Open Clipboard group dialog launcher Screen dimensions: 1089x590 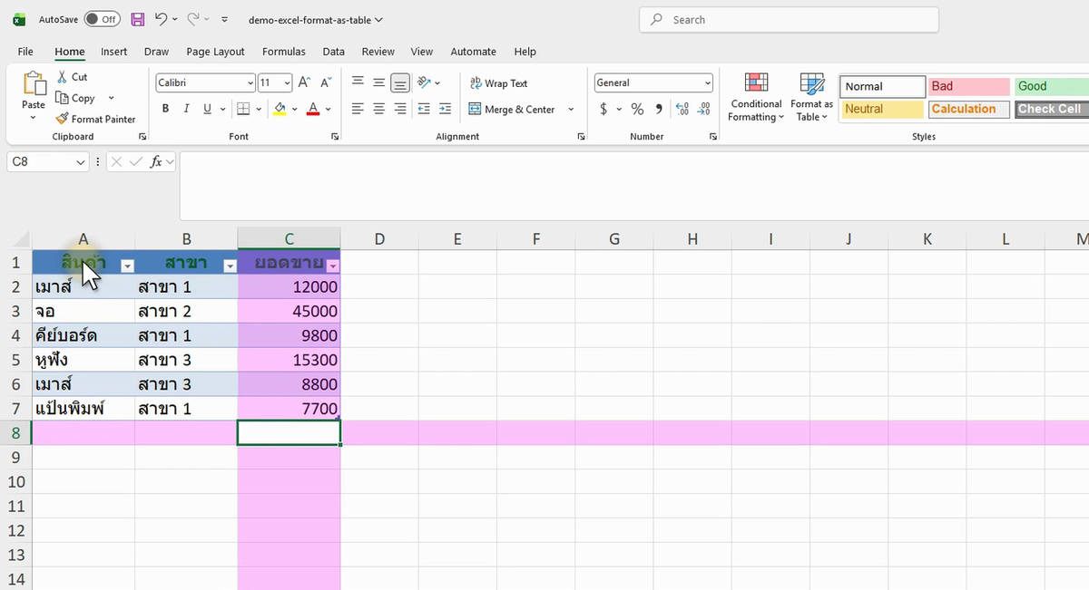coord(142,136)
